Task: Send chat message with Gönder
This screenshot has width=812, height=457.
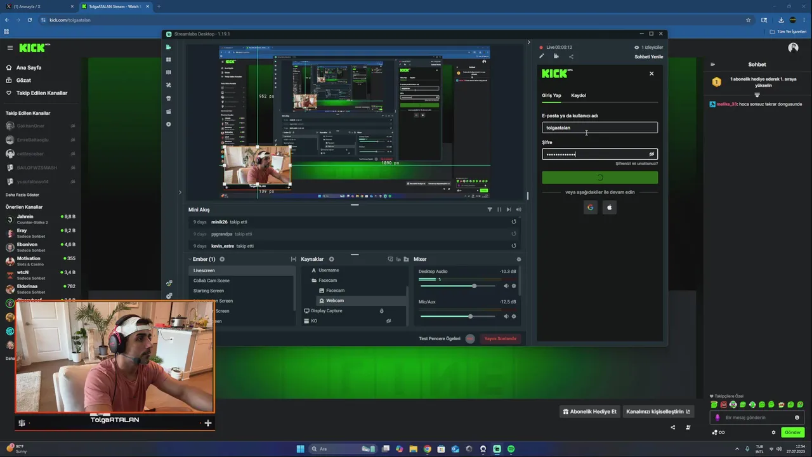Action: pyautogui.click(x=793, y=432)
